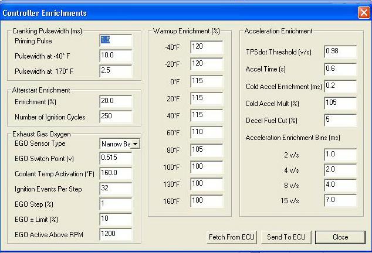
Task: Select the Priming Pulse input field
Action: (x=116, y=40)
